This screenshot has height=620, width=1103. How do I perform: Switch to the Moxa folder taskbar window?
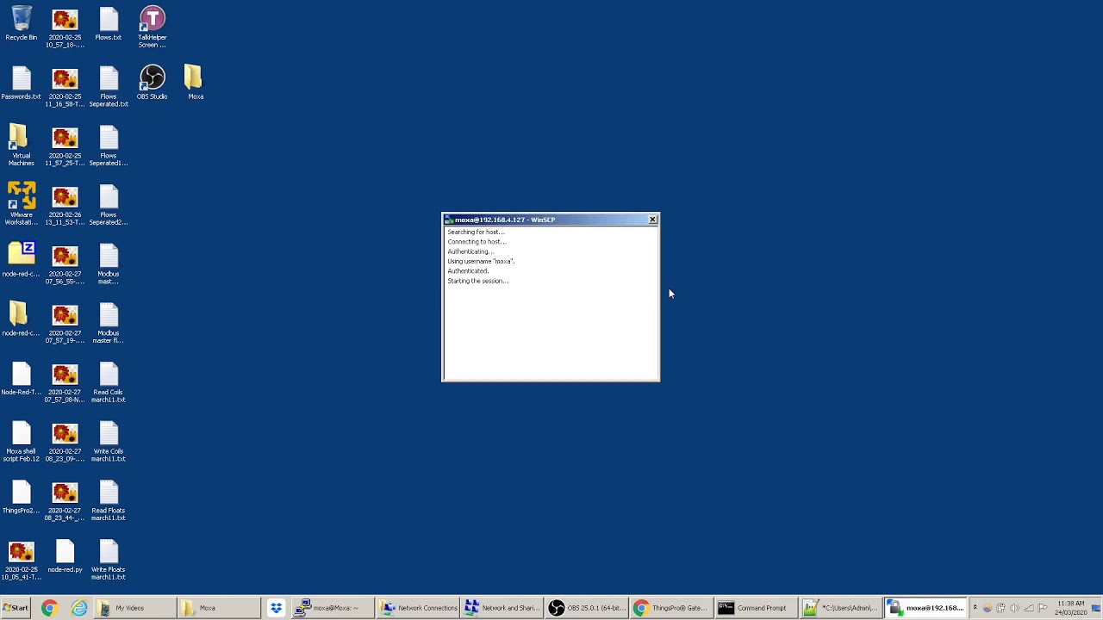coord(220,608)
